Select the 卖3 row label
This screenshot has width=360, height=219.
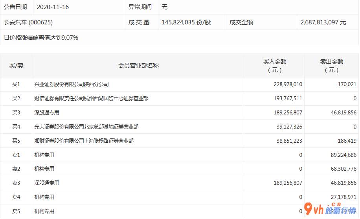[16, 183]
